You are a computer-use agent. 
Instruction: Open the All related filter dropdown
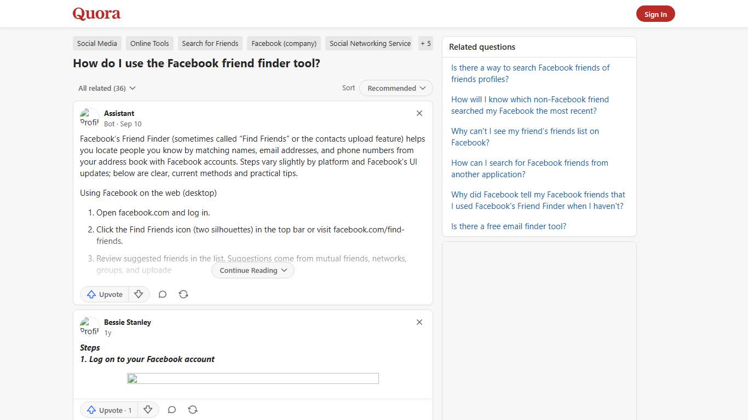pyautogui.click(x=106, y=88)
